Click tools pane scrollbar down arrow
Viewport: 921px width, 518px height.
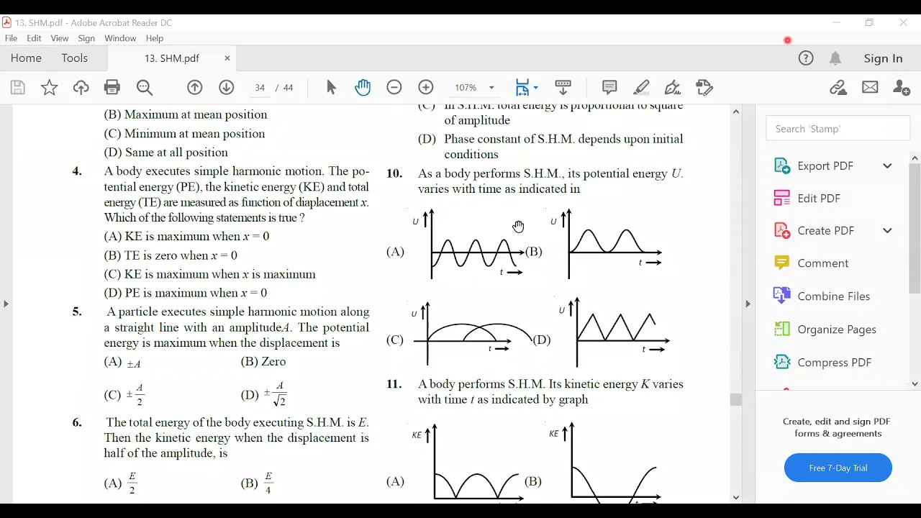tap(915, 383)
